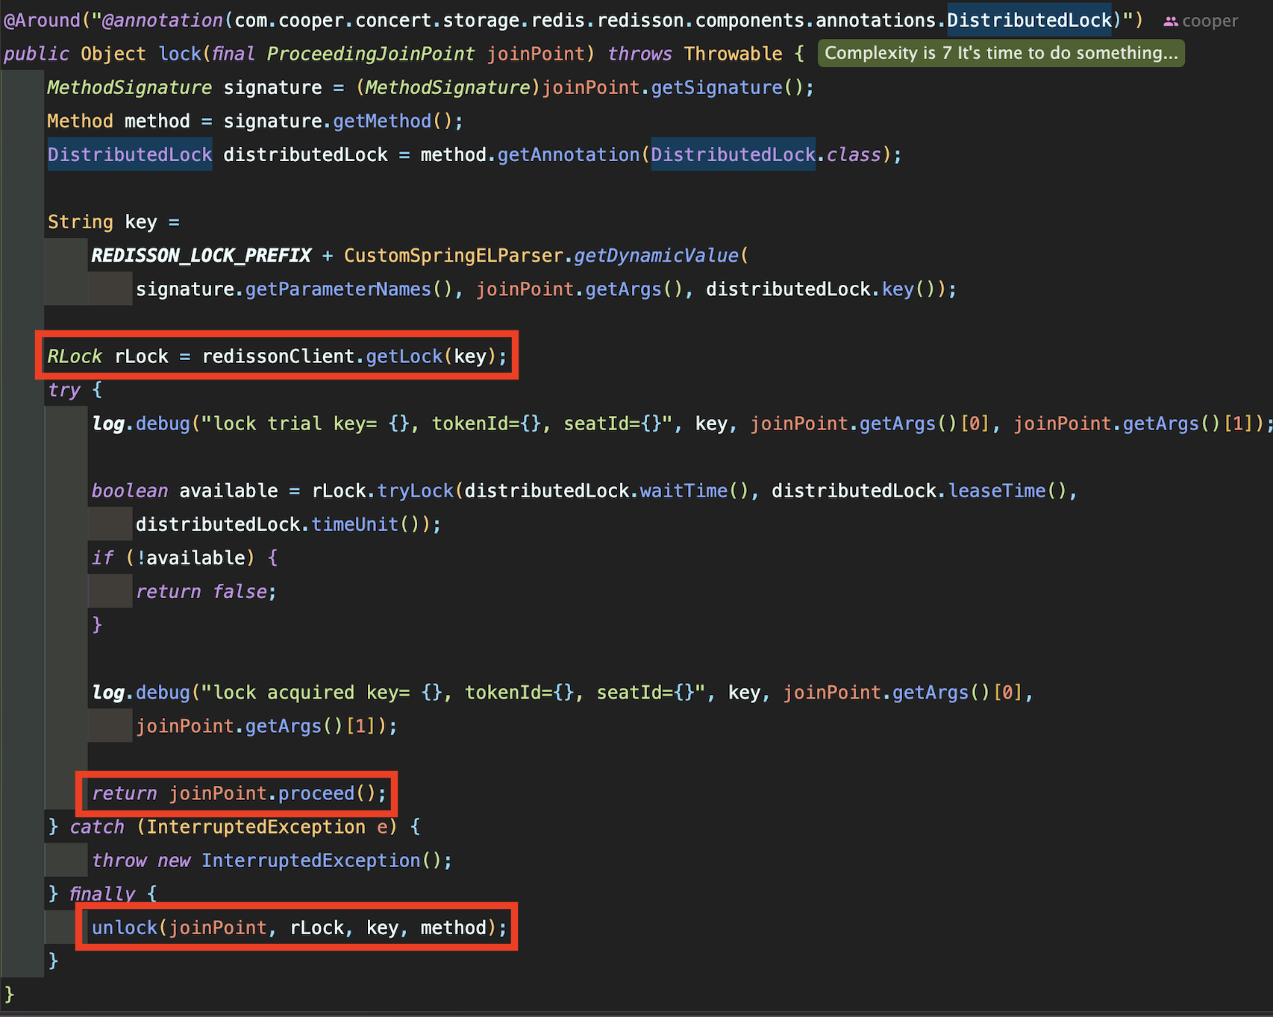Screen dimensions: 1273x1017
Task: Click the boolean available declaration
Action: (x=184, y=490)
